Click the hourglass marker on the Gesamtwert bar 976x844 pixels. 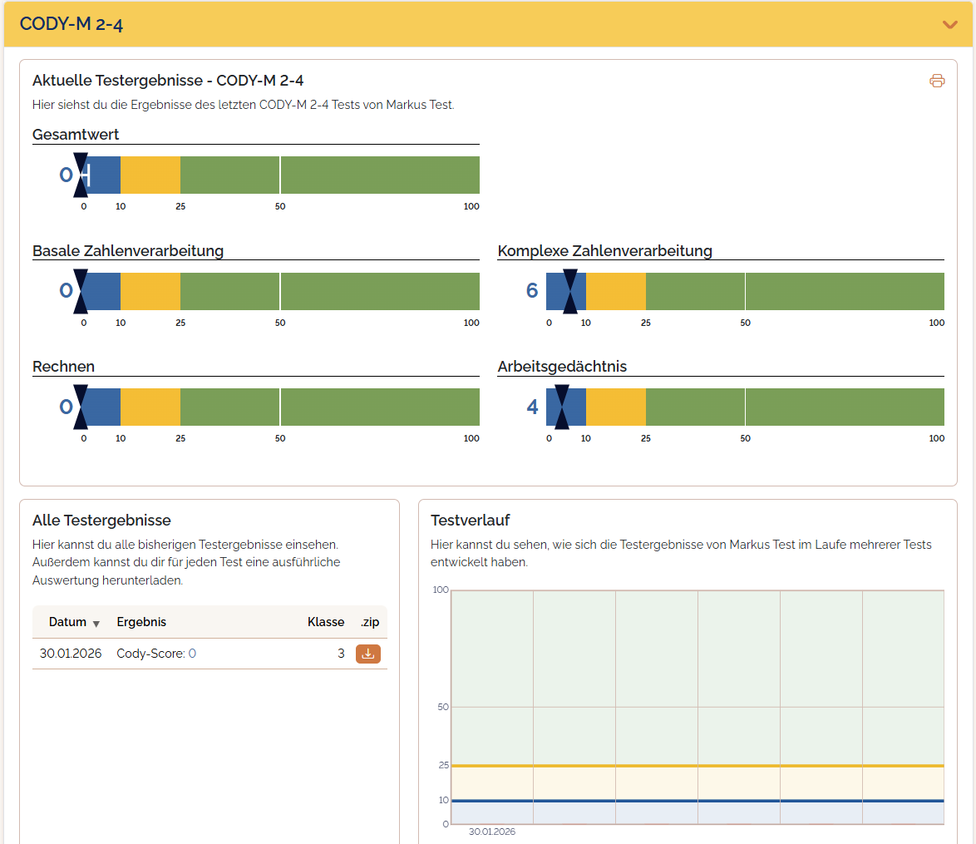pos(81,175)
